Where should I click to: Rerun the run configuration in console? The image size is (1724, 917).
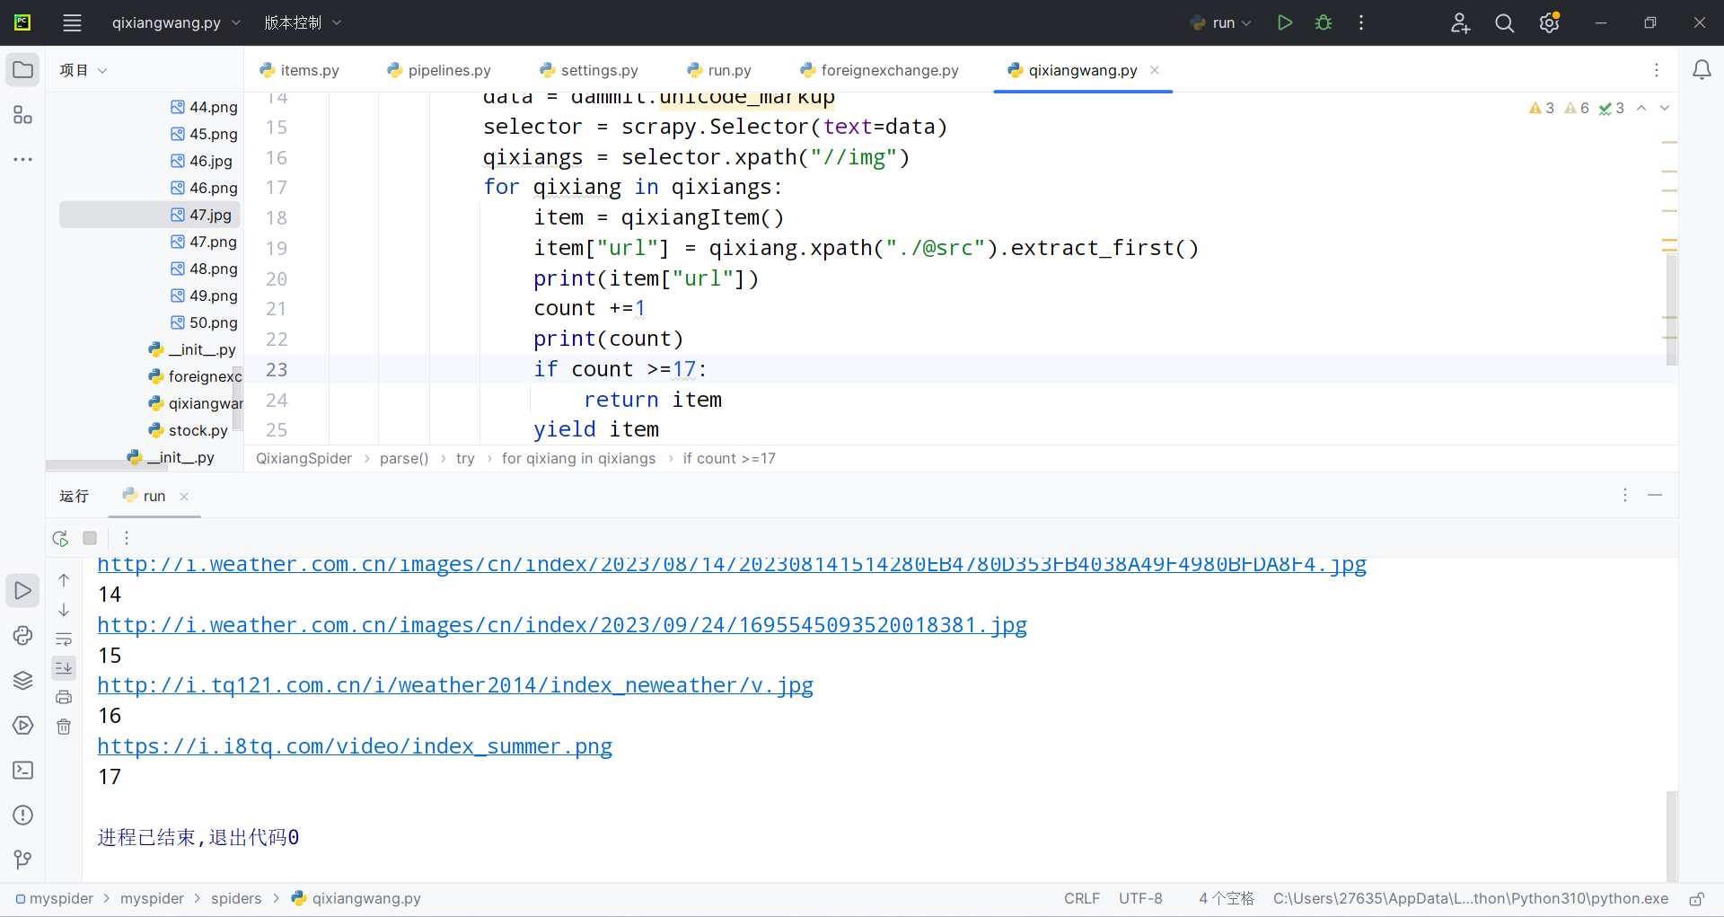[x=60, y=538]
